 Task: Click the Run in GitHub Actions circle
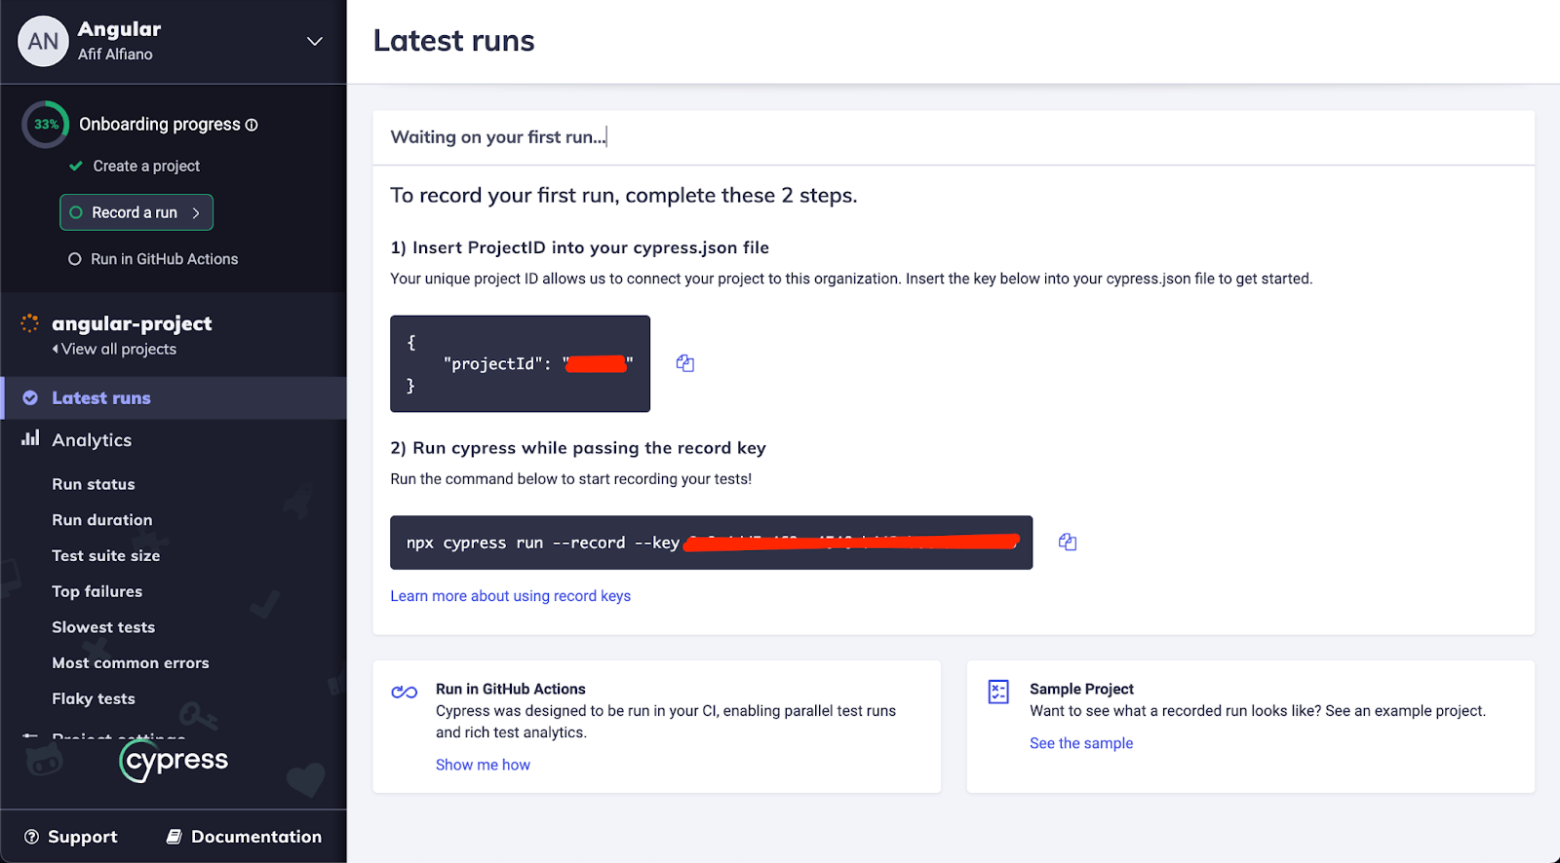pyautogui.click(x=74, y=259)
